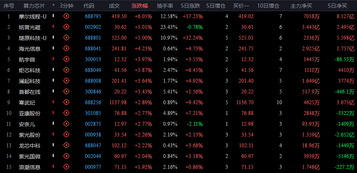This screenshot has width=357, height=173.
Task: Open stock code 002902
Action: 93,27
